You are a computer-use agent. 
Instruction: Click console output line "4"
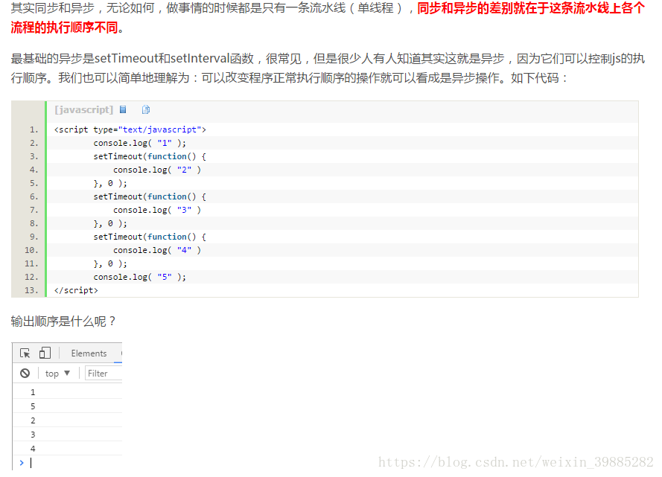(x=68, y=449)
